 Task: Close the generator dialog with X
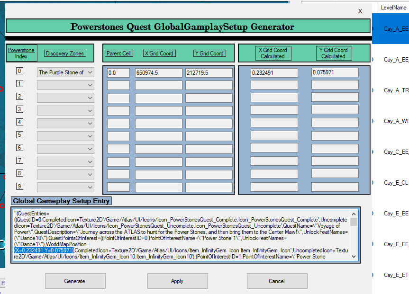pyautogui.click(x=360, y=11)
